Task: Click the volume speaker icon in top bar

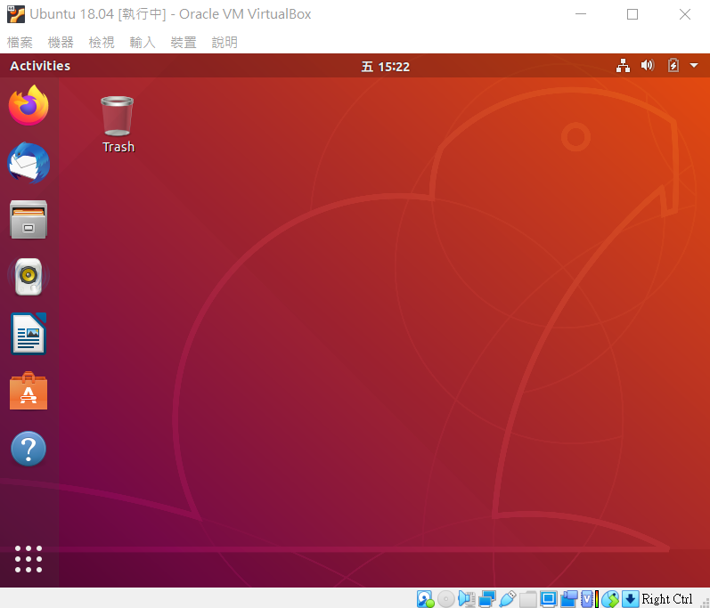Action: 648,66
